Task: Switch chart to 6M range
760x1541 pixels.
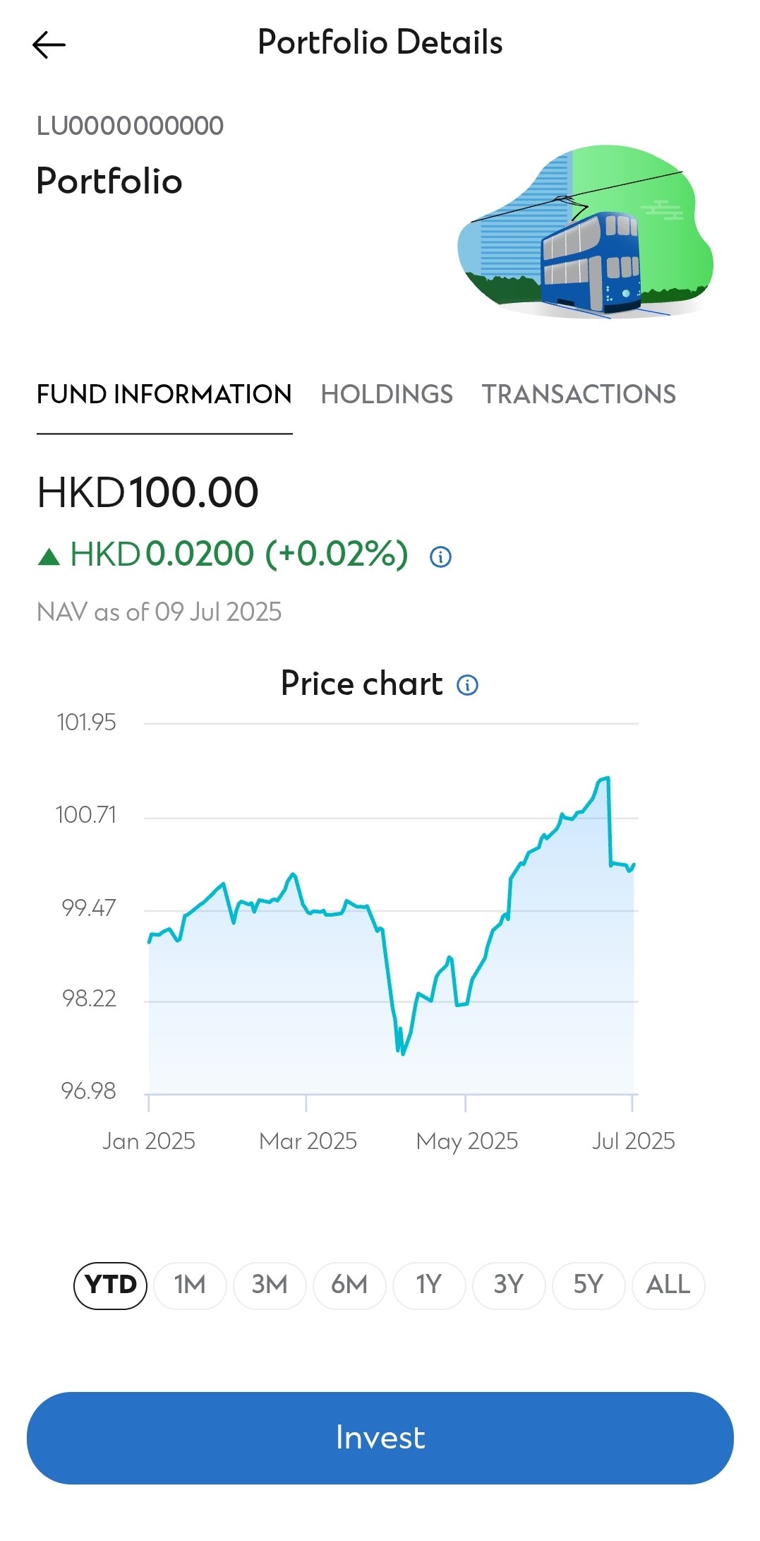Action: point(349,1285)
